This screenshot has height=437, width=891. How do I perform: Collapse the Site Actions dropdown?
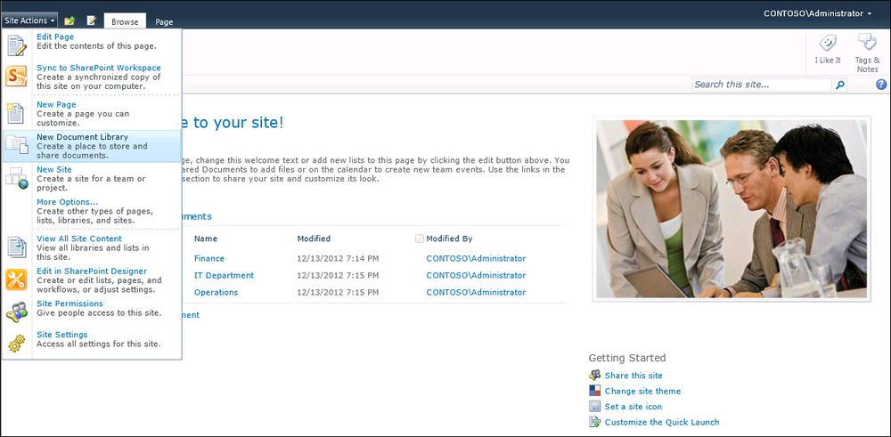point(29,20)
